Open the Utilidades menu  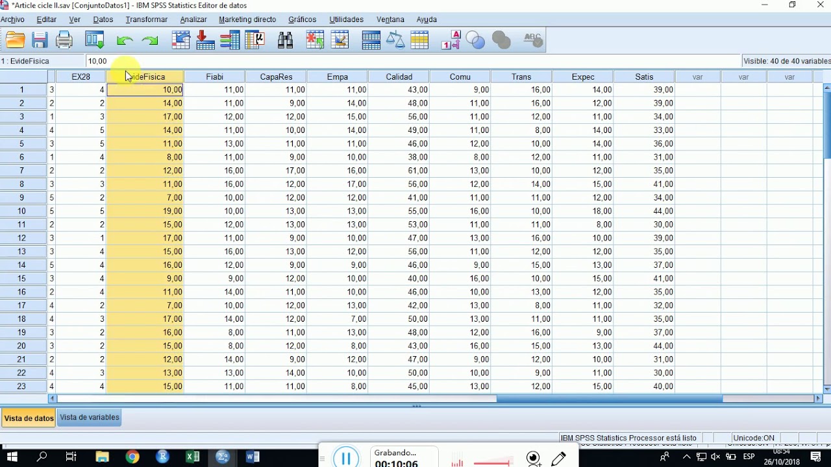(347, 20)
